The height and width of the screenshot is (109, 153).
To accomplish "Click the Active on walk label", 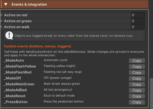I will (x=17, y=27).
